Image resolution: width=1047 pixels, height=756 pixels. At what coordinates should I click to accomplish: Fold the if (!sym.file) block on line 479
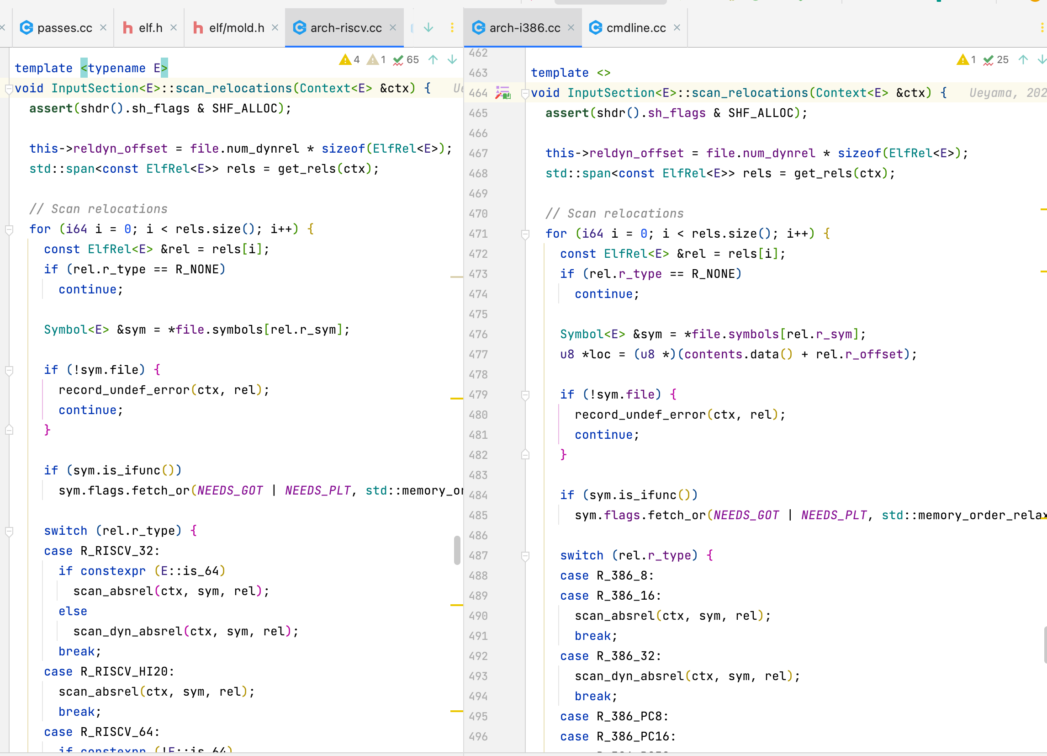click(x=525, y=395)
